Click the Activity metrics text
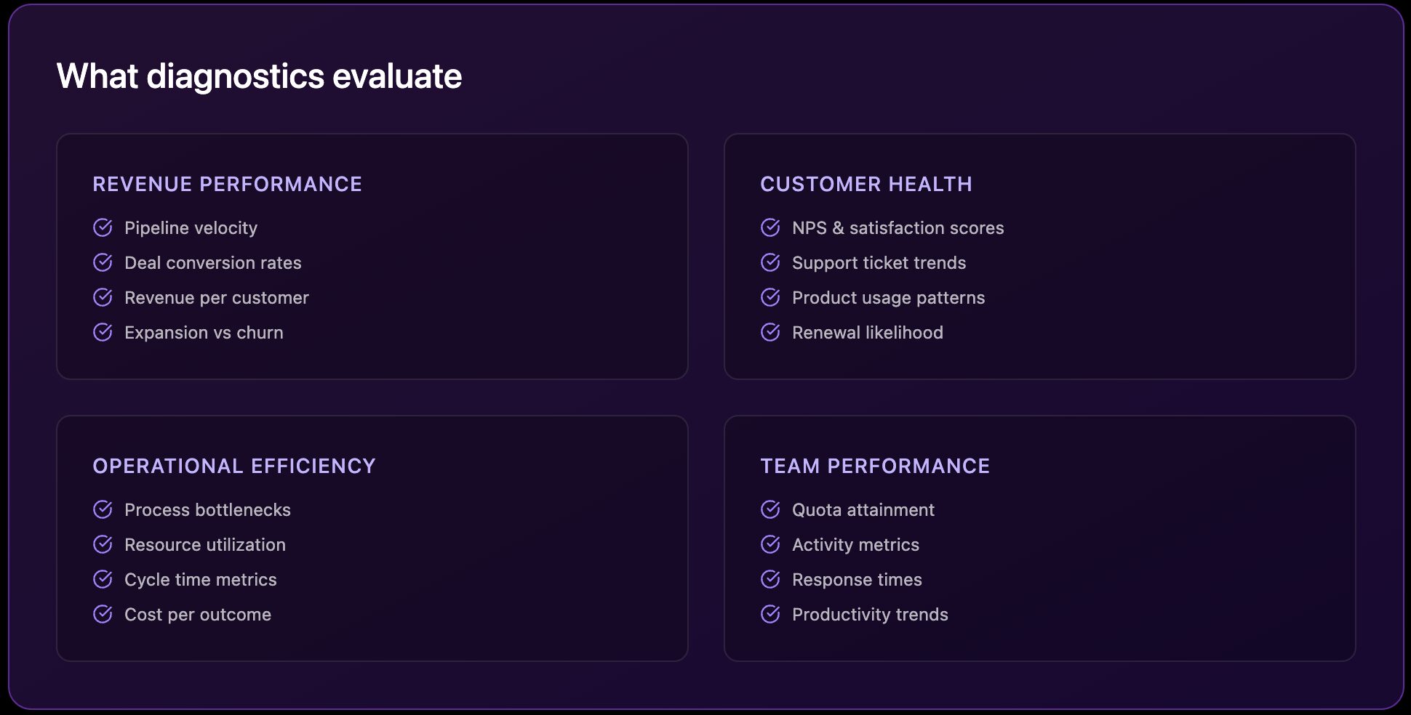The height and width of the screenshot is (715, 1411). 855,545
